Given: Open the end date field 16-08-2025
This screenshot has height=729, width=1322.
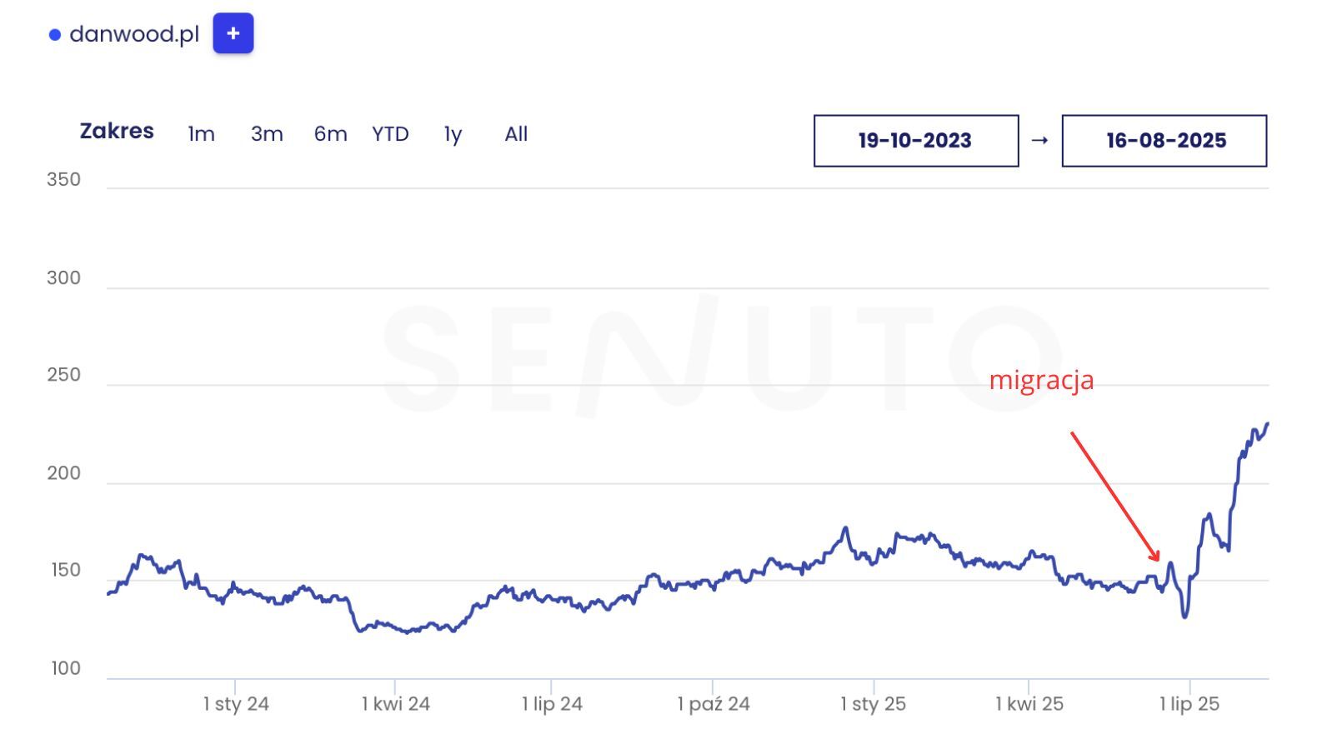Looking at the screenshot, I should click(x=1164, y=141).
